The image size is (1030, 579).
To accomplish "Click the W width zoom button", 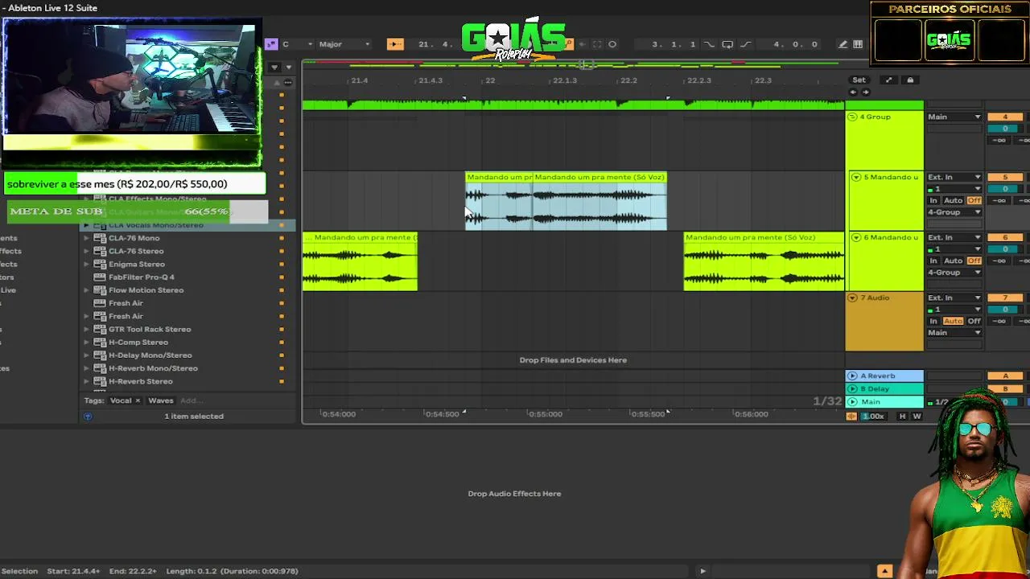I will click(x=917, y=416).
